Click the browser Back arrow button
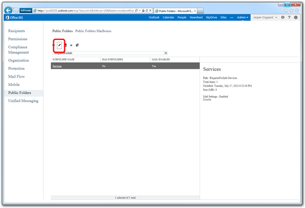The image size is (305, 208). (8, 11)
